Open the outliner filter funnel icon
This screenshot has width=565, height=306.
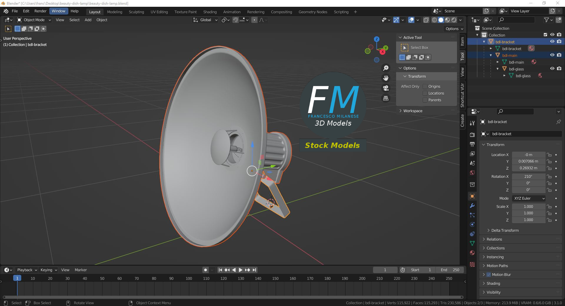coord(546,20)
